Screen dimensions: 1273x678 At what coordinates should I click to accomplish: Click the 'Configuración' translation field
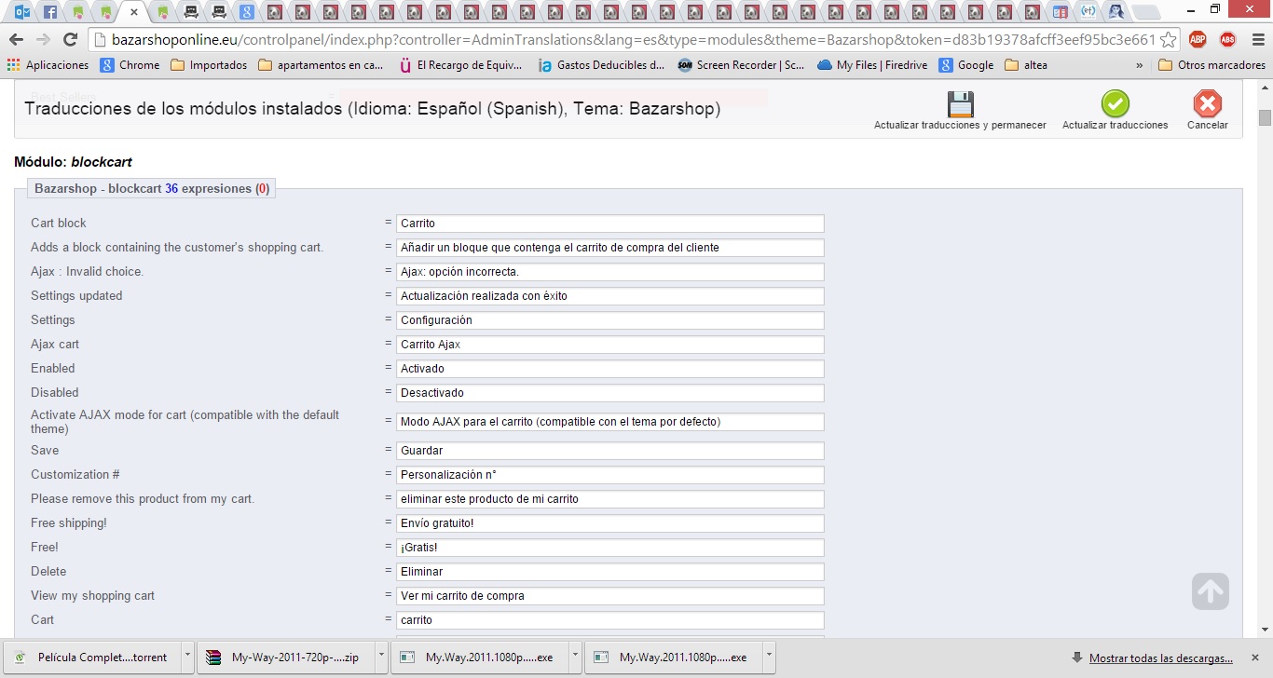click(609, 320)
